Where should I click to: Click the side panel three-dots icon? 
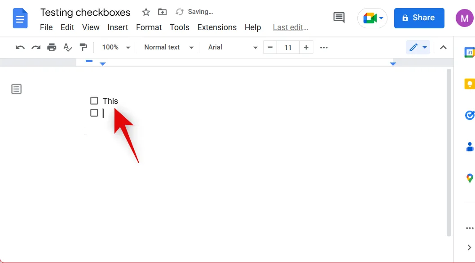(x=470, y=228)
